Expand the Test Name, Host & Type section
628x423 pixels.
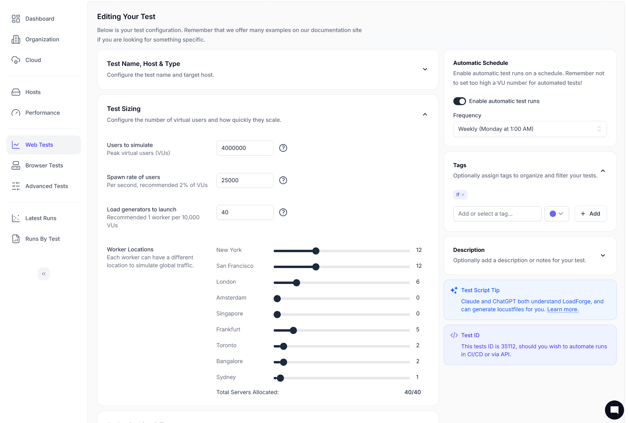(424, 69)
